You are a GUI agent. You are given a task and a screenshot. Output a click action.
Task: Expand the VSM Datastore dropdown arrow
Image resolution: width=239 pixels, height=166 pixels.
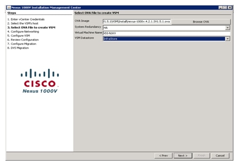pyautogui.click(x=228, y=39)
